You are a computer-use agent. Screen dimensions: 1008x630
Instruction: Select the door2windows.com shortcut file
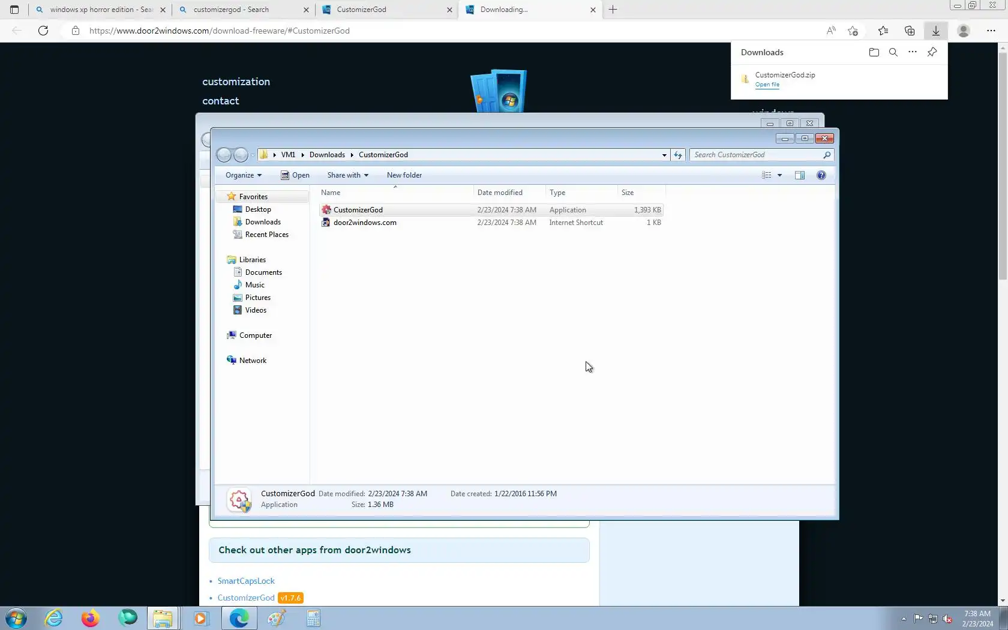point(491,223)
